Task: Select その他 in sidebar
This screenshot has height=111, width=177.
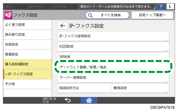Action: [27, 84]
